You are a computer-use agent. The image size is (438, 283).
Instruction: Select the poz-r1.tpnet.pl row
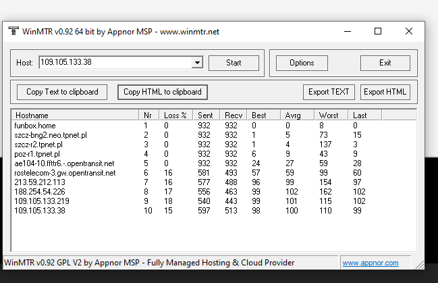(x=214, y=154)
